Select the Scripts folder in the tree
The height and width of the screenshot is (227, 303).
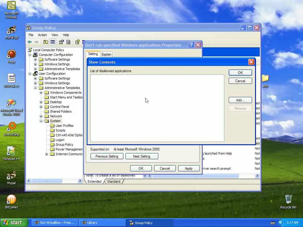click(x=58, y=130)
